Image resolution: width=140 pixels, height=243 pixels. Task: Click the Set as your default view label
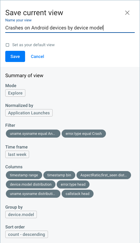pyautogui.click(x=33, y=45)
